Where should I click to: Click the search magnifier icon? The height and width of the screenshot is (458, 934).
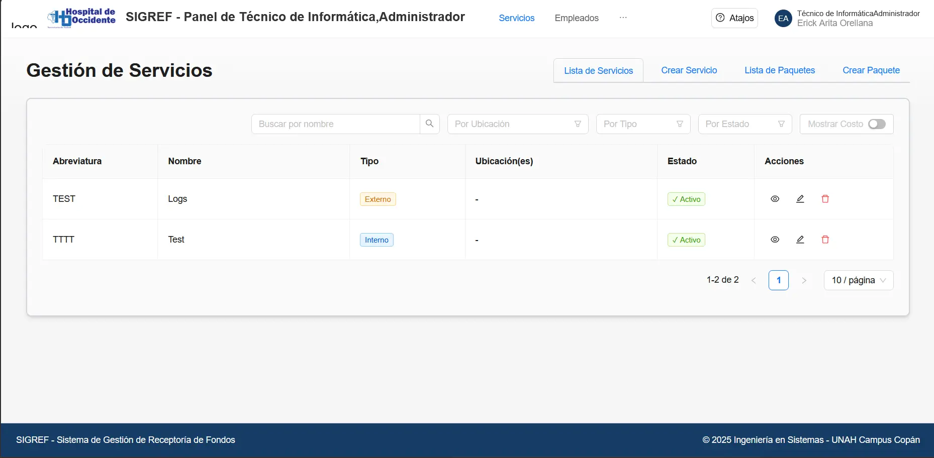tap(429, 124)
